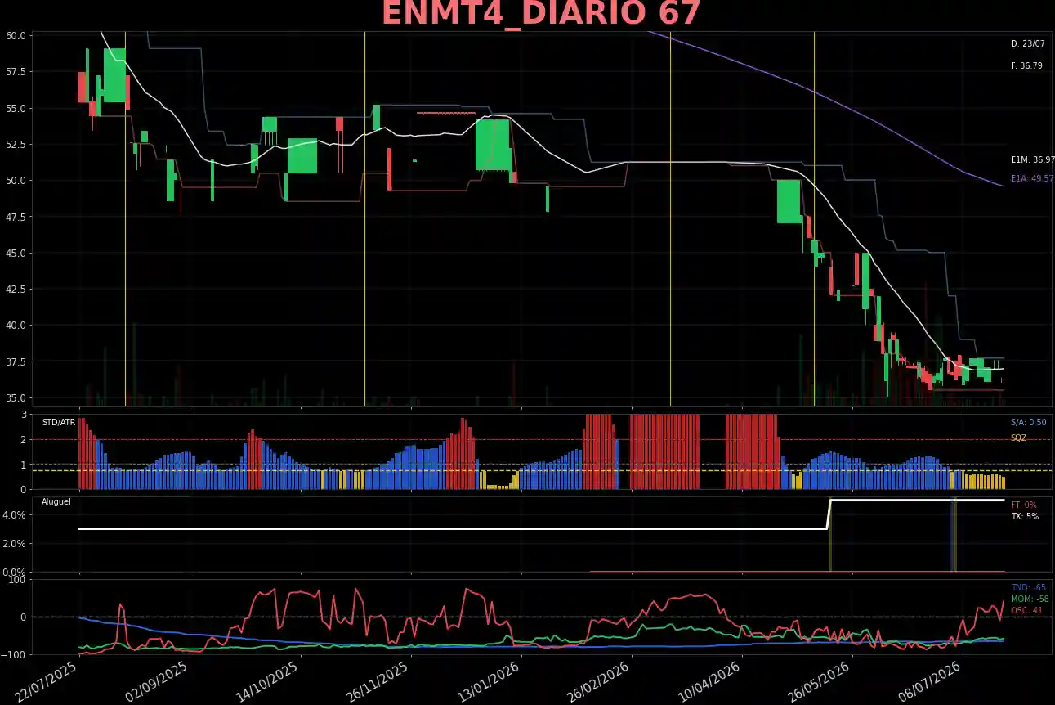Click the 02/09/2025 date axis label
This screenshot has height=705, width=1055.
click(156, 681)
